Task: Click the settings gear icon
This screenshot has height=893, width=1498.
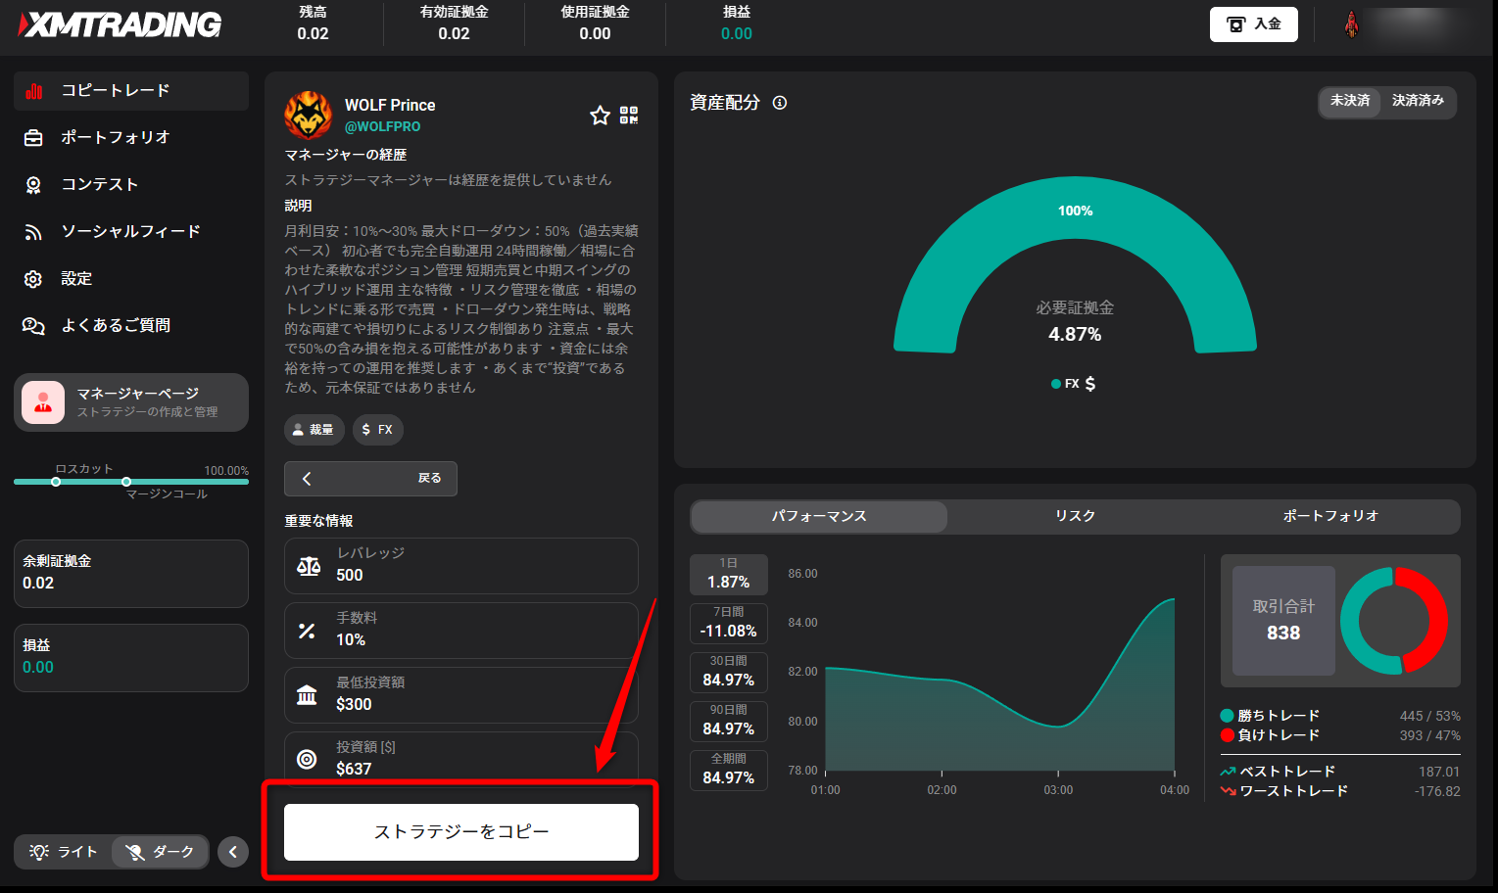Action: click(x=33, y=279)
